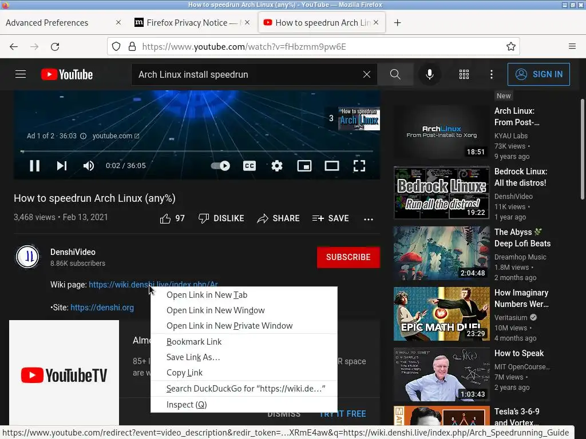
Task: Click the ad info icon near Ad 1 of 2
Action: point(84,136)
